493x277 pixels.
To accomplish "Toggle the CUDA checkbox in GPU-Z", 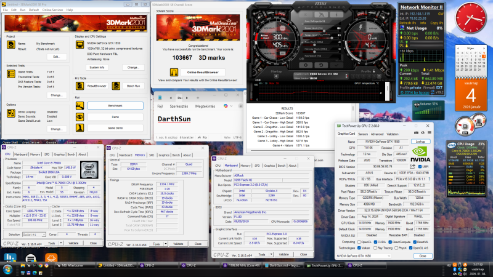I will (x=375, y=242).
